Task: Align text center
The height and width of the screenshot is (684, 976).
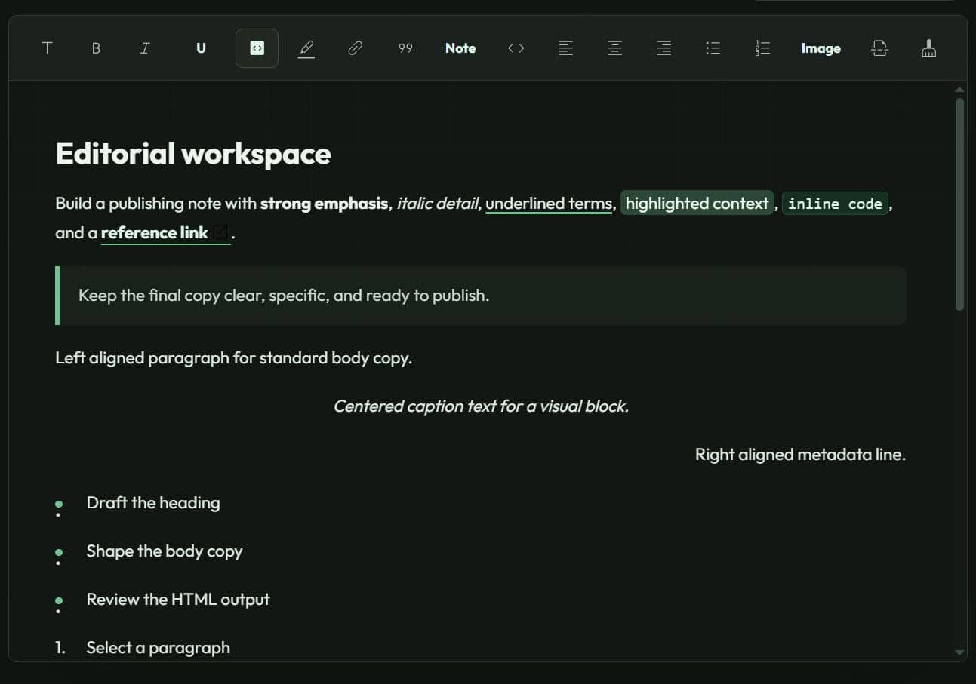Action: coord(615,48)
